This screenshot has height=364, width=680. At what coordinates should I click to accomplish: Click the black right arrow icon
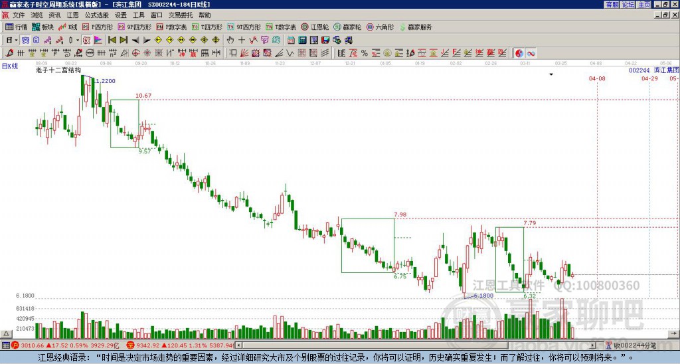tap(147, 41)
